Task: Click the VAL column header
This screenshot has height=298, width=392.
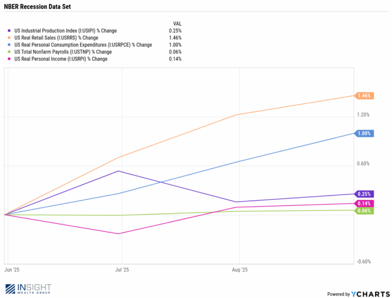Action: 177,24
